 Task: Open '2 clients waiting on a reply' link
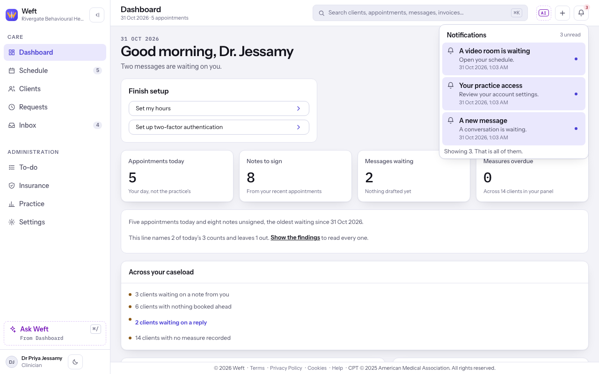pos(171,323)
